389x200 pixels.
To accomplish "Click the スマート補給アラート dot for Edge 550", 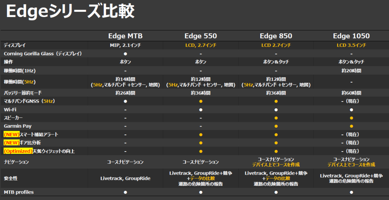I will click(x=201, y=134).
